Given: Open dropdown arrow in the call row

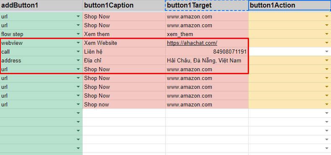Looking at the screenshot, I should tap(78, 52).
